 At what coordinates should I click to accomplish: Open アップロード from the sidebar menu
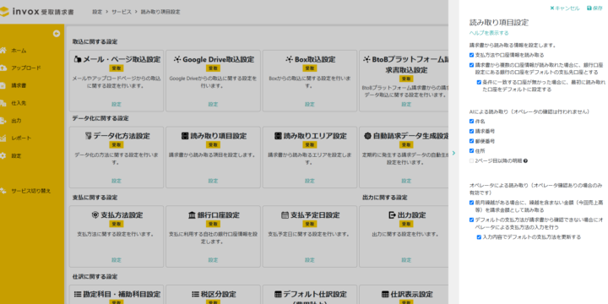(25, 68)
